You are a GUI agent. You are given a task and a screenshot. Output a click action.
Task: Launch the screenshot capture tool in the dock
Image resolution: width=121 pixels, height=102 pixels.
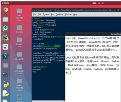click(5, 66)
